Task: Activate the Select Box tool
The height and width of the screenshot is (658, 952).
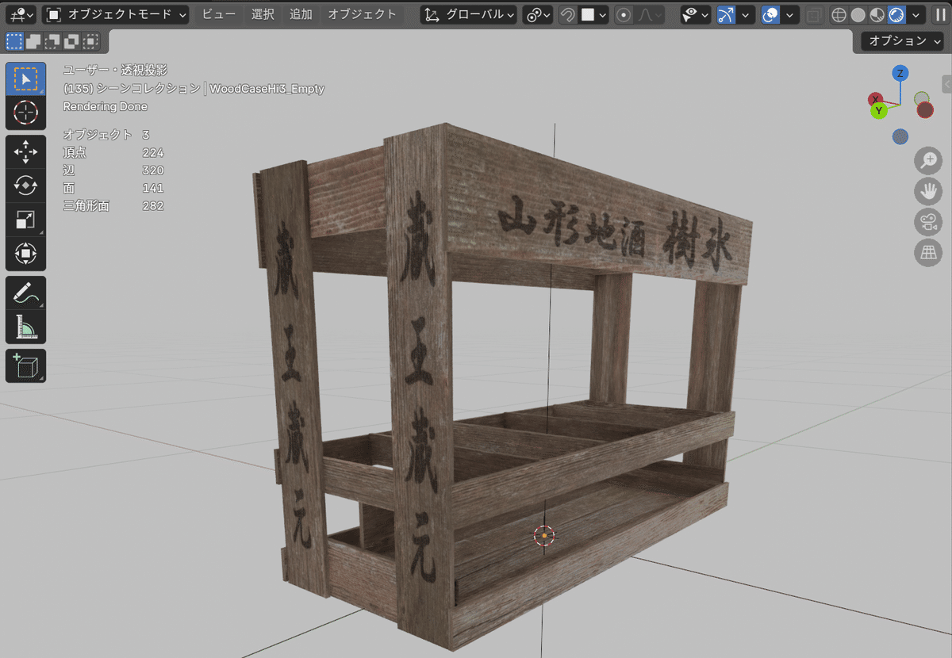Action: point(25,79)
